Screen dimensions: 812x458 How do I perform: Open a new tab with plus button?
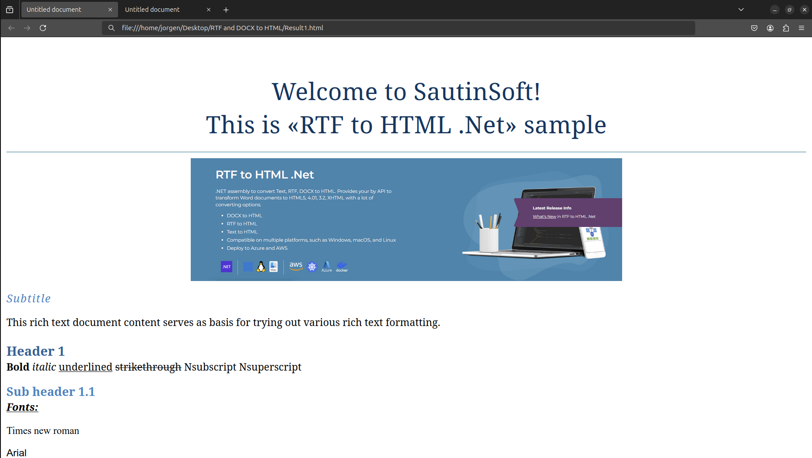point(226,10)
